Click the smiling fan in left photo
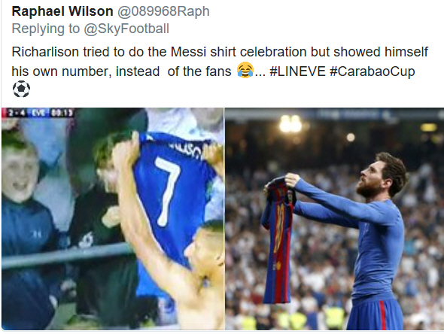444x334 pixels. (x=21, y=175)
